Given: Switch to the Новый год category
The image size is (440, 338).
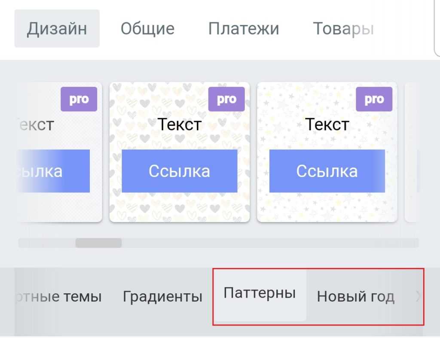Looking at the screenshot, I should (x=355, y=297).
